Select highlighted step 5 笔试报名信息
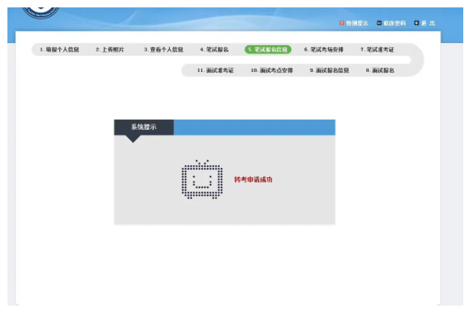472x315 pixels. pyautogui.click(x=268, y=50)
